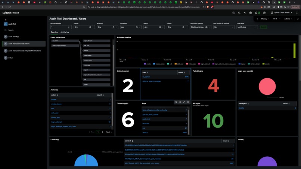
Task: Switch to the Overview tab
Action: (x=54, y=32)
